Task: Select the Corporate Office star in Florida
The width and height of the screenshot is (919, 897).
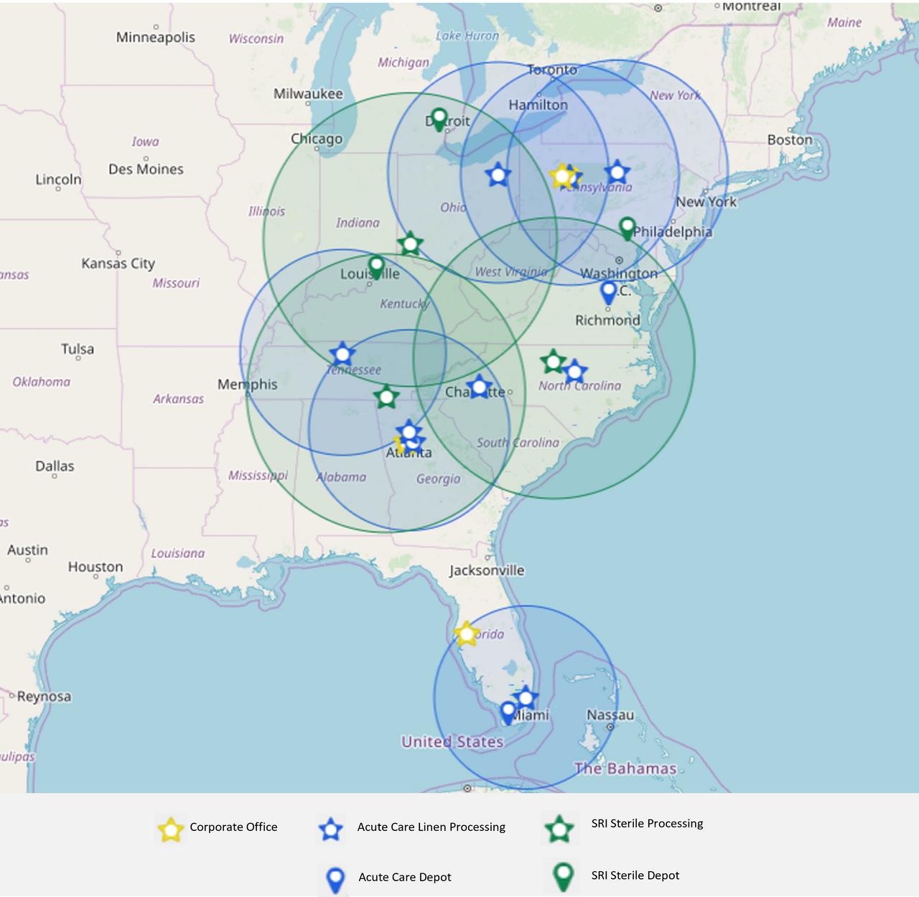Action: (467, 634)
